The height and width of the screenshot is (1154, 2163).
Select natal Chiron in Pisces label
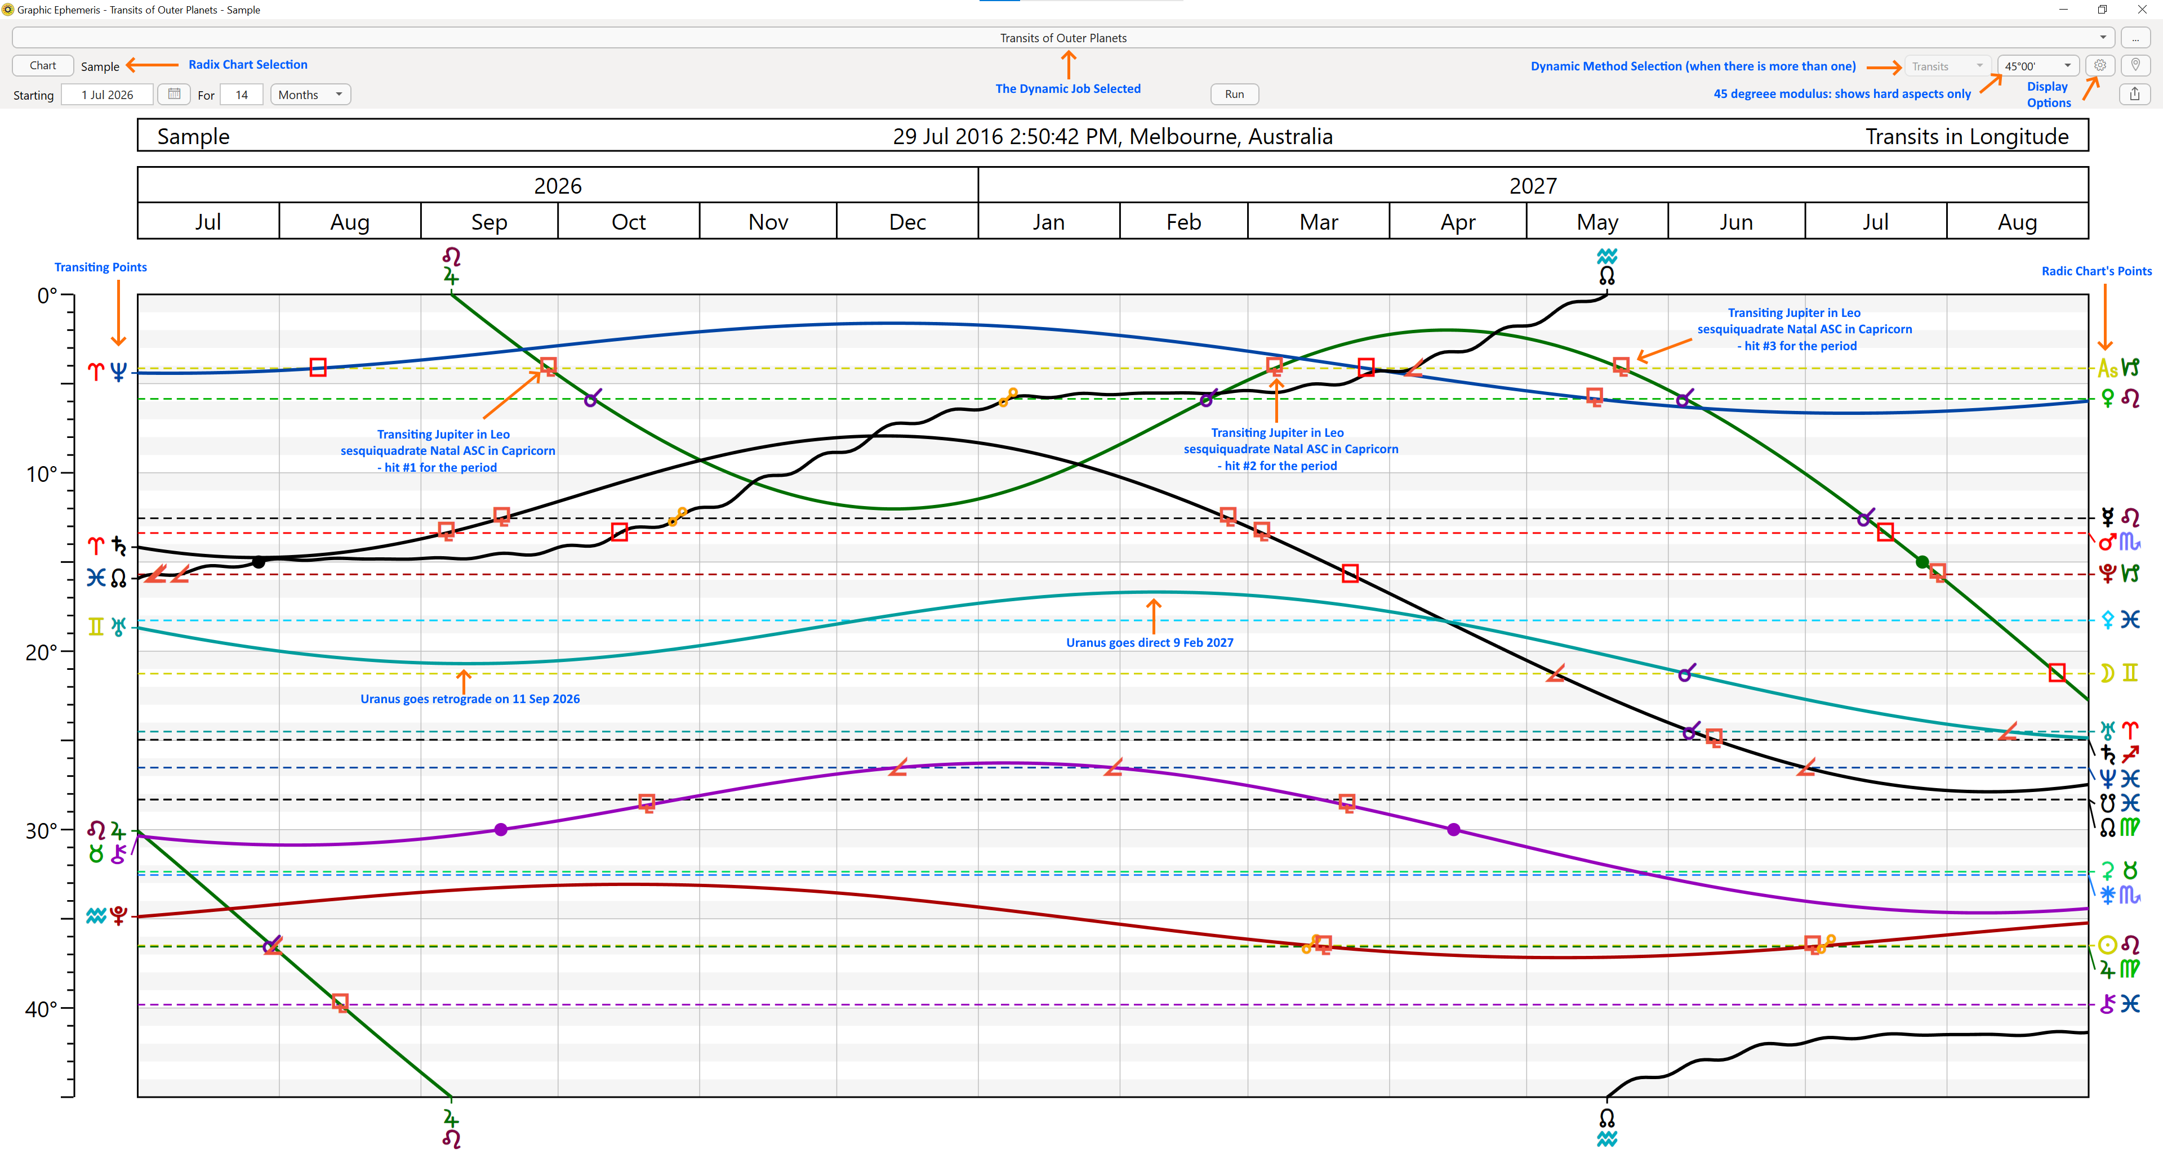(x=2119, y=1004)
